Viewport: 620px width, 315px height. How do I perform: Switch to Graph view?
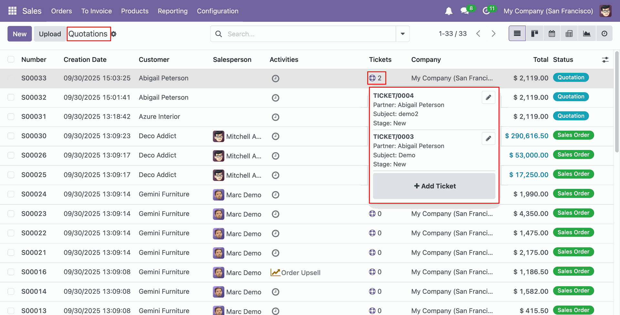coord(586,34)
